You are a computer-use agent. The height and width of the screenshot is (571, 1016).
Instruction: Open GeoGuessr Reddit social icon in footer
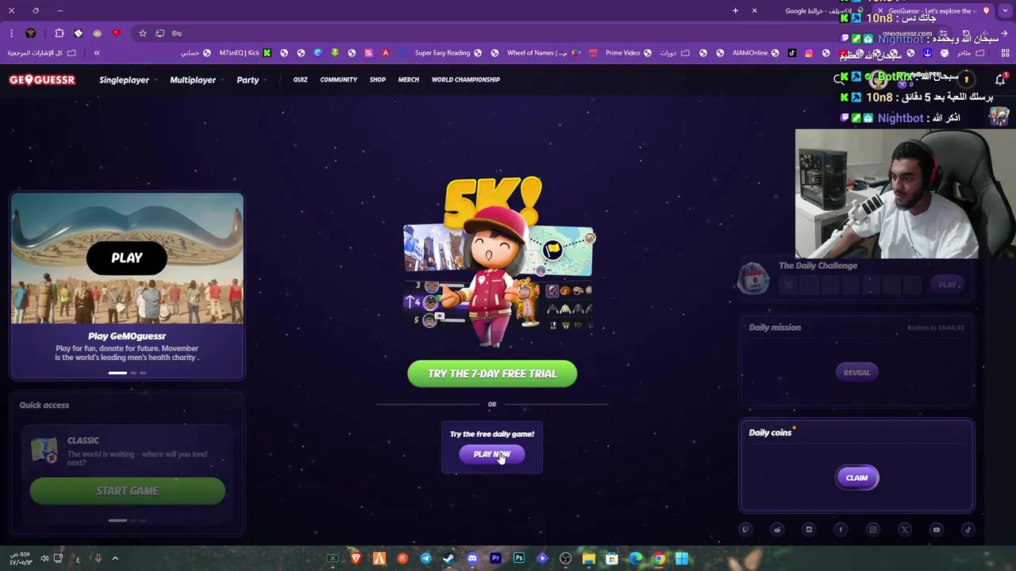777,530
